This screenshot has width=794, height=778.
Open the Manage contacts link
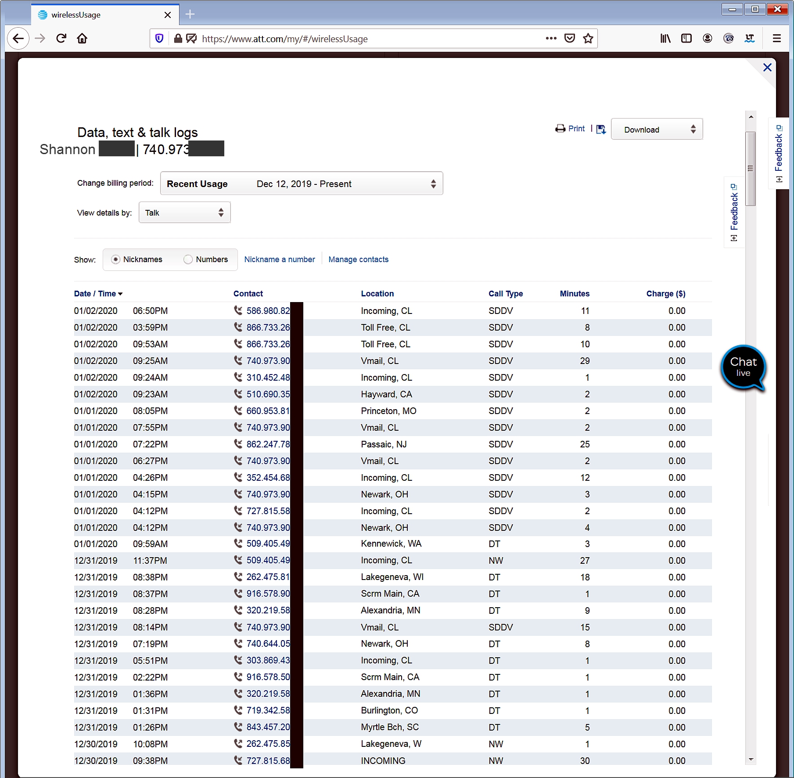358,259
